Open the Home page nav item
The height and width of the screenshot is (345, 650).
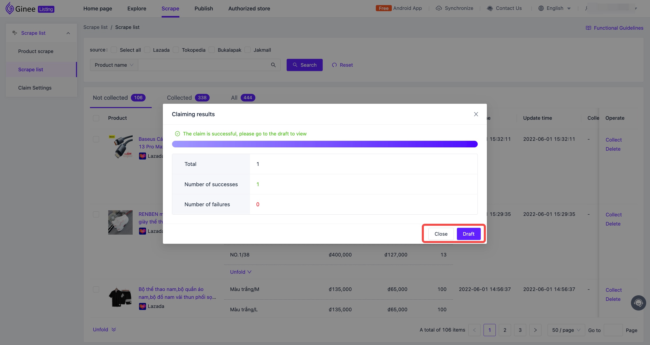pyautogui.click(x=98, y=8)
